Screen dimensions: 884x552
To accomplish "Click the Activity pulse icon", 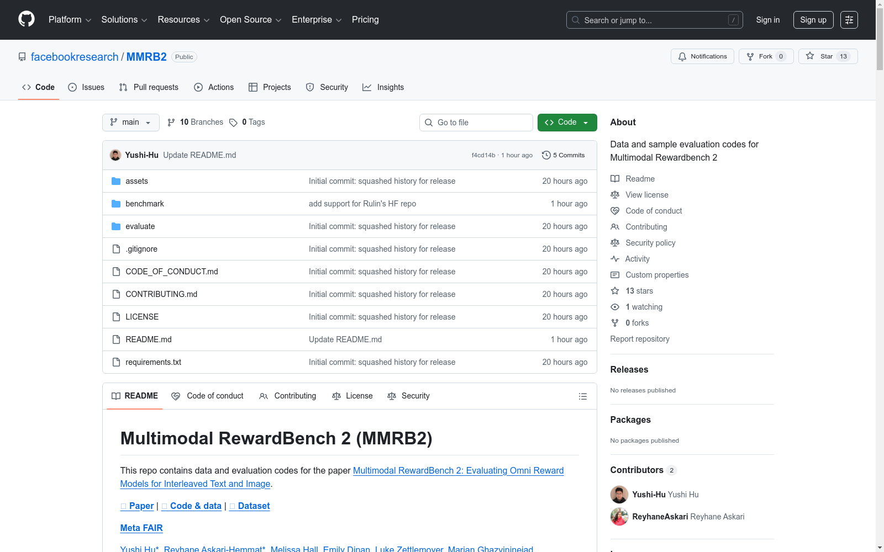I will (x=615, y=259).
